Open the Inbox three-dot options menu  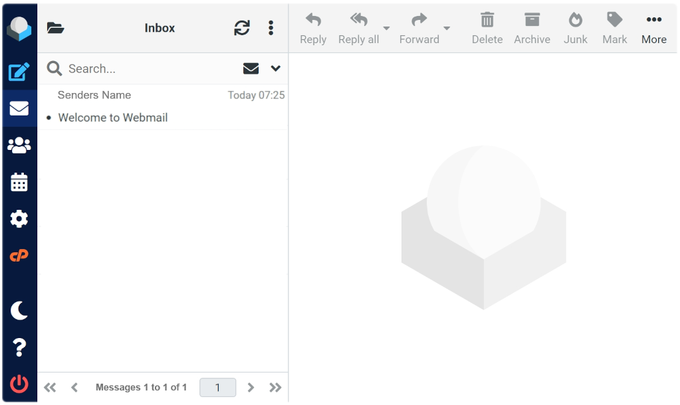pyautogui.click(x=271, y=28)
